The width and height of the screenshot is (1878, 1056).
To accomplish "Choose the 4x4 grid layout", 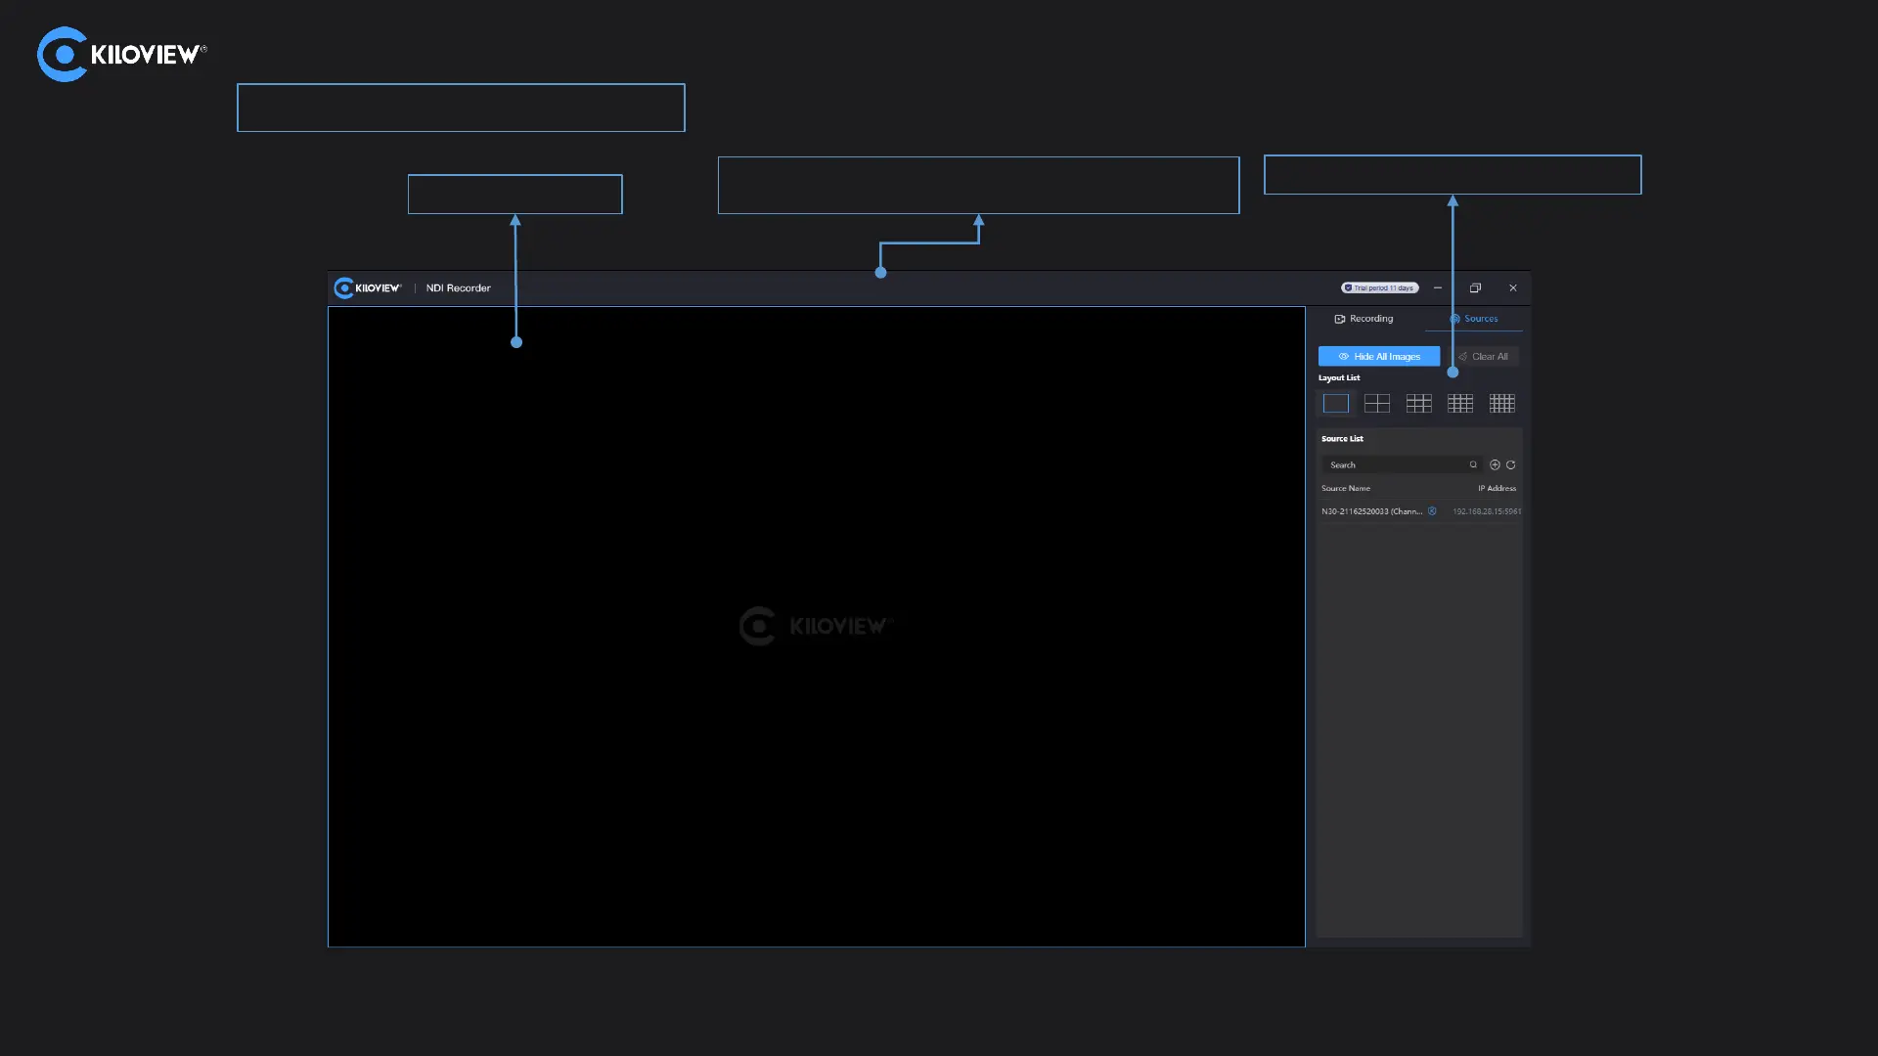I will pyautogui.click(x=1460, y=403).
